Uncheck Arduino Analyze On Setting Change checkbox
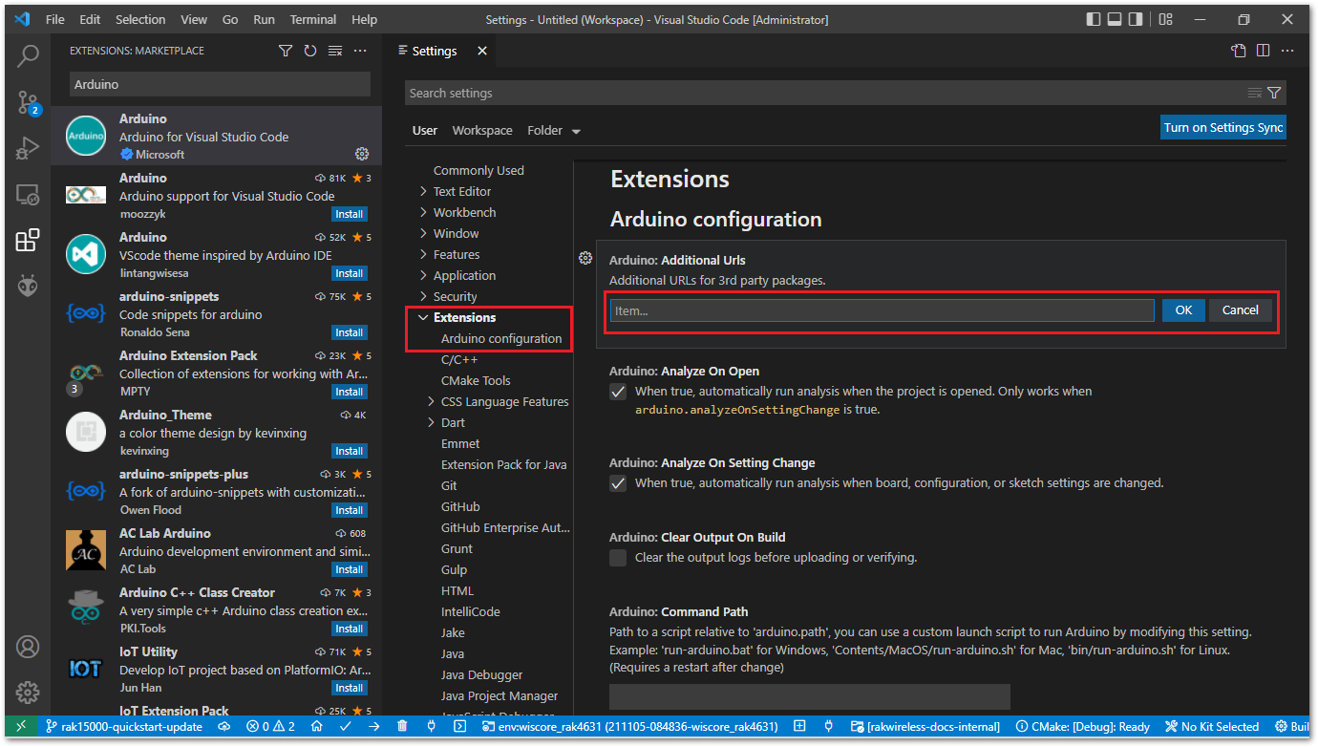The height and width of the screenshot is (747, 1318). (x=618, y=483)
